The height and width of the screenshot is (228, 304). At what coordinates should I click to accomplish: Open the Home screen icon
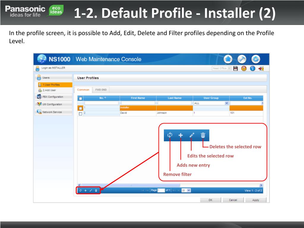click(228, 59)
